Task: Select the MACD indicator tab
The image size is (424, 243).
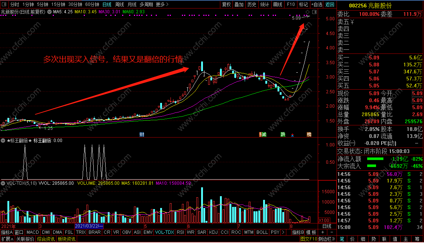Action: pyautogui.click(x=33, y=232)
